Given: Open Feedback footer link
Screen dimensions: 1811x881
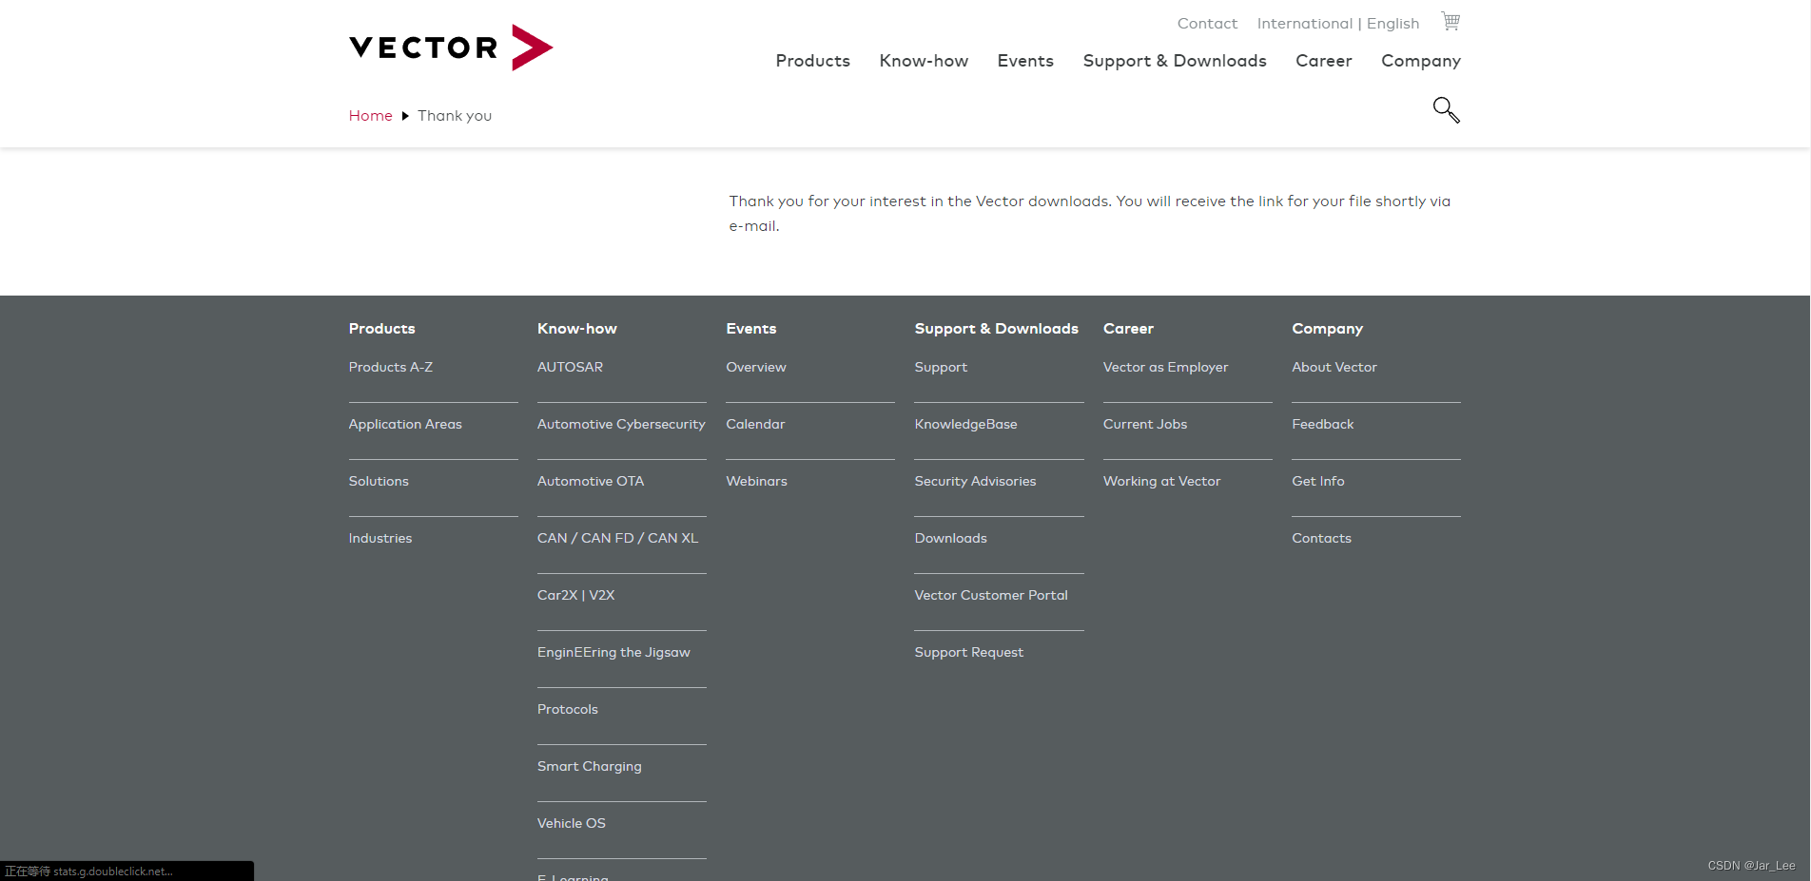Looking at the screenshot, I should [1322, 424].
